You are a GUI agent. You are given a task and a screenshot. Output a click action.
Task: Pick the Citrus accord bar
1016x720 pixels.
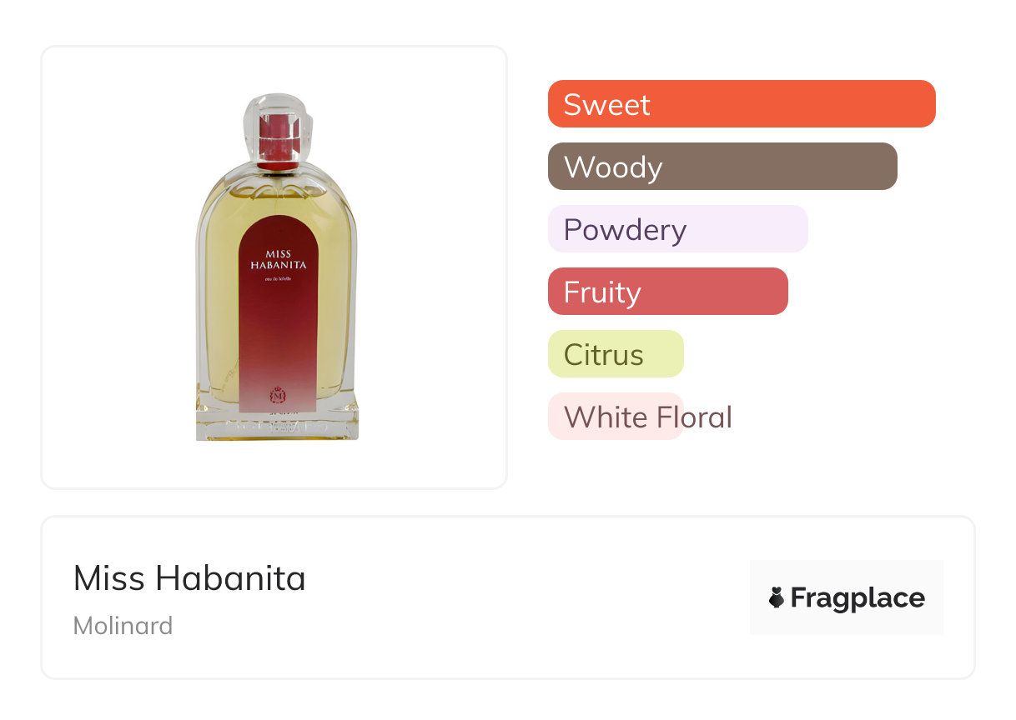[615, 354]
